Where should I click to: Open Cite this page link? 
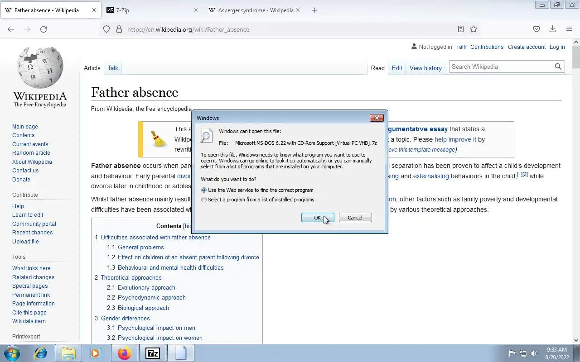point(29,313)
